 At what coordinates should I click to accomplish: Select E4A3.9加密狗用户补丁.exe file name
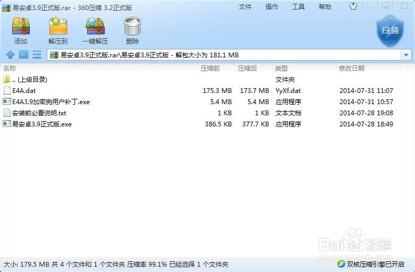(x=51, y=102)
